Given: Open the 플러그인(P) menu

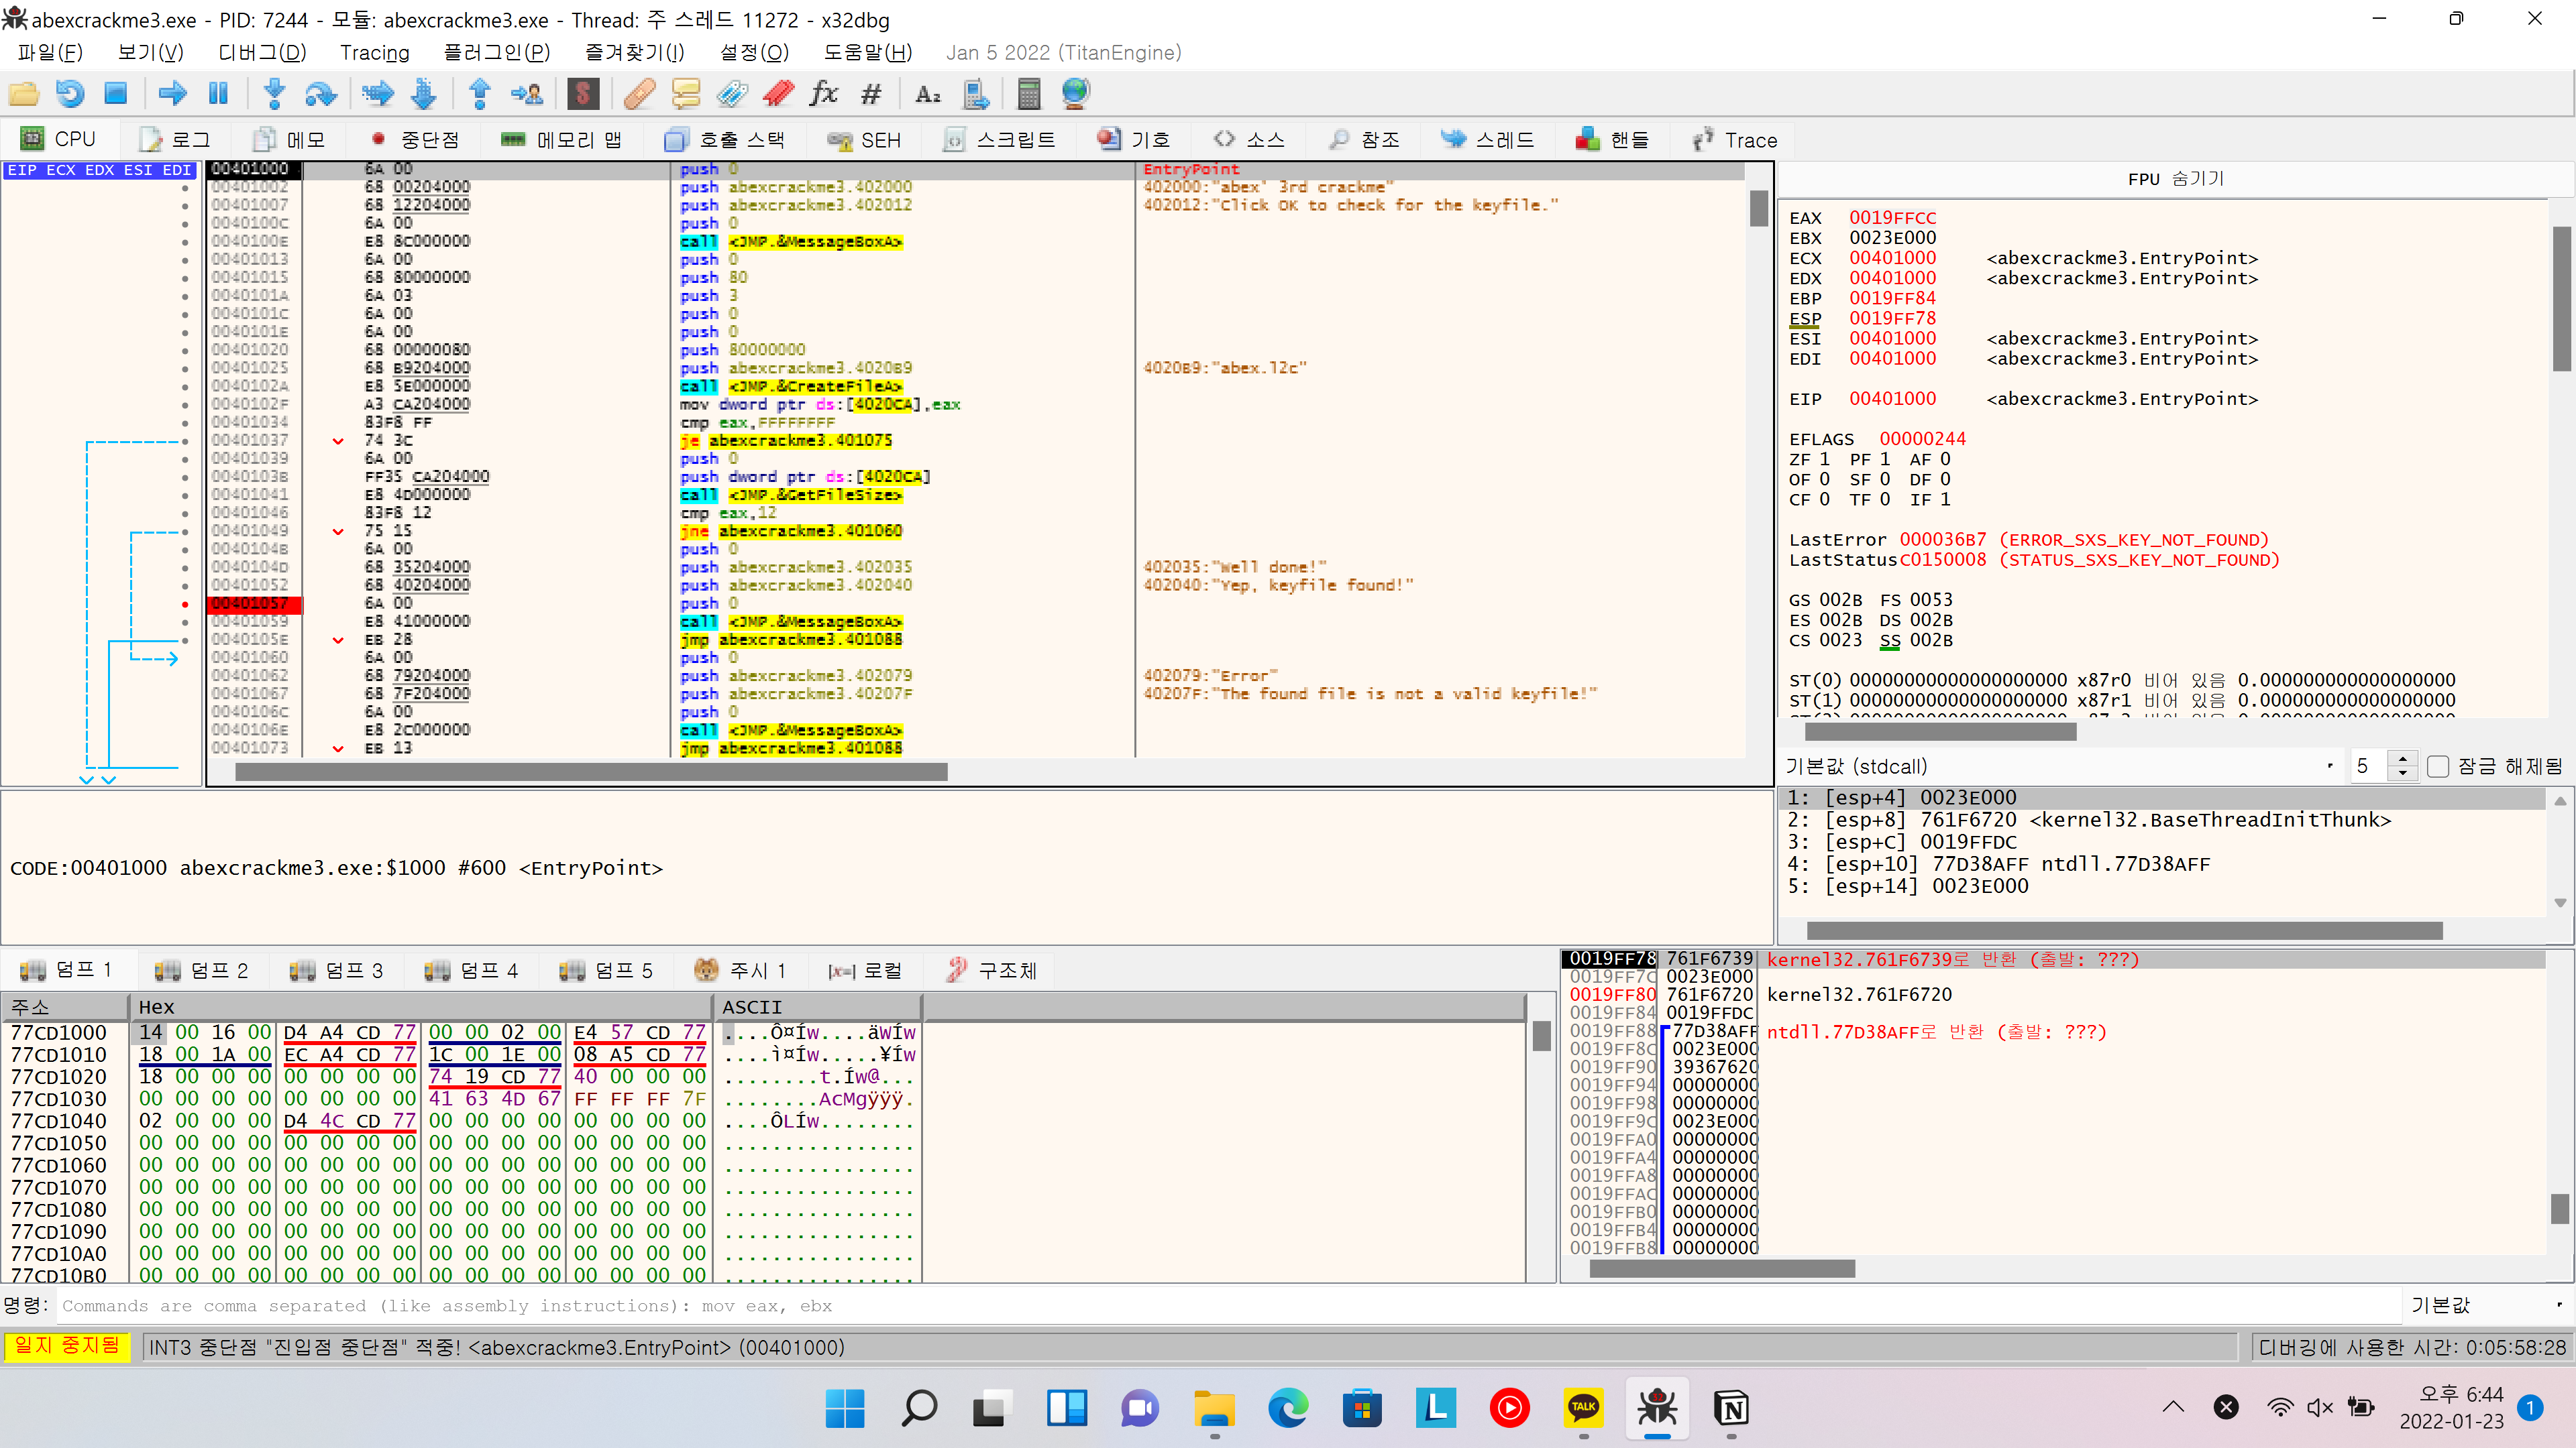Looking at the screenshot, I should 497,52.
